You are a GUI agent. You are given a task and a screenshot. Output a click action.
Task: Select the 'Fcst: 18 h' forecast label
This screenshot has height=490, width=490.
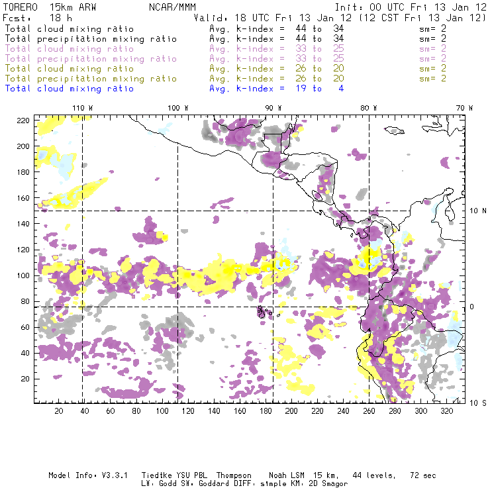tap(38, 18)
